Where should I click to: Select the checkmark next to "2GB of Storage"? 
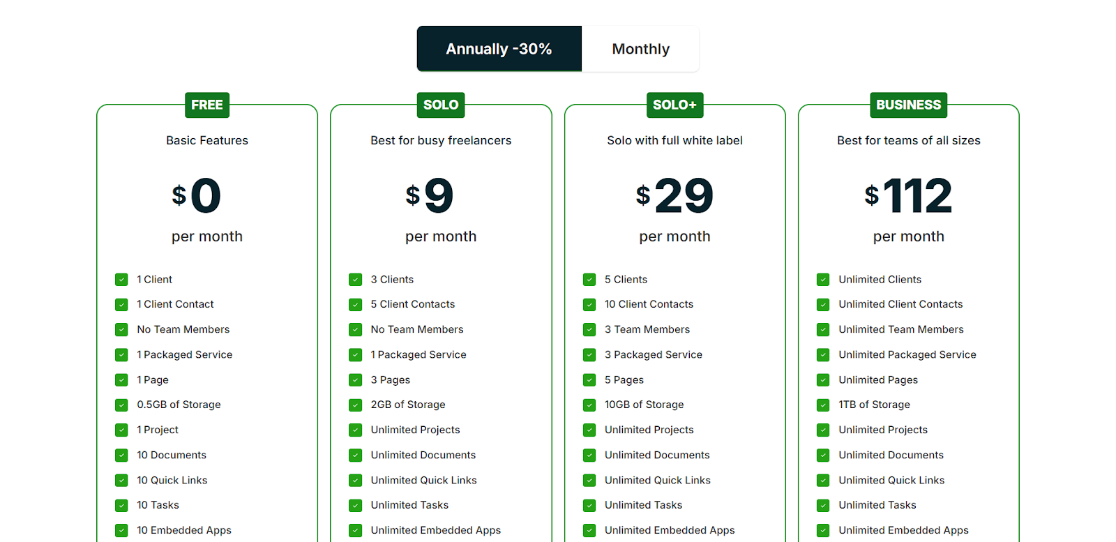355,405
